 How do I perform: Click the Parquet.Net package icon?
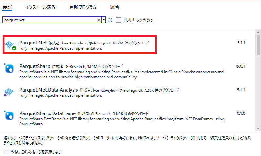(x=10, y=45)
